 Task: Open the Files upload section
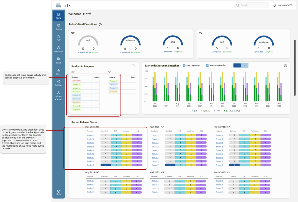pos(59,72)
